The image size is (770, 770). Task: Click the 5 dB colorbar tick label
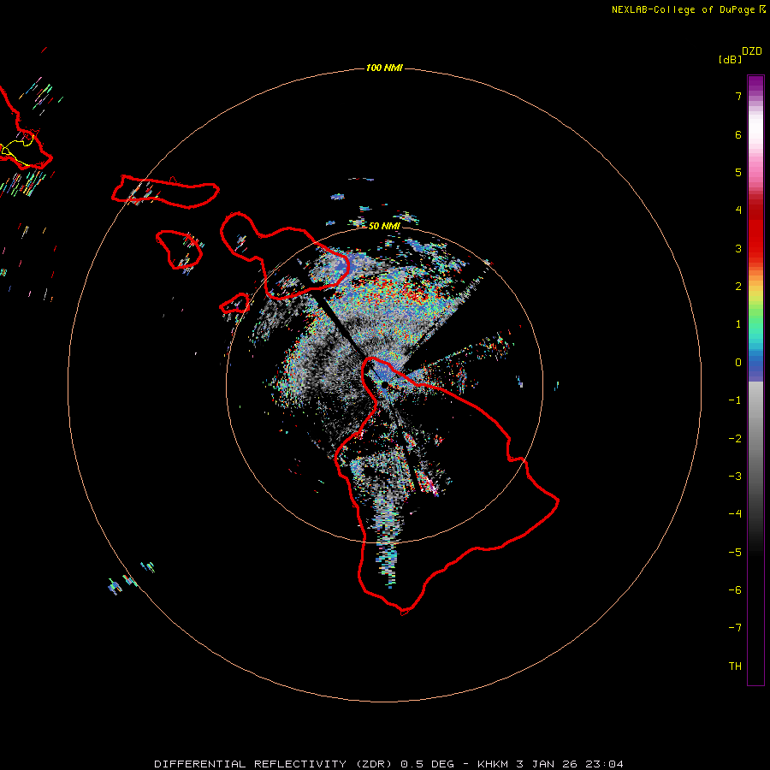738,172
